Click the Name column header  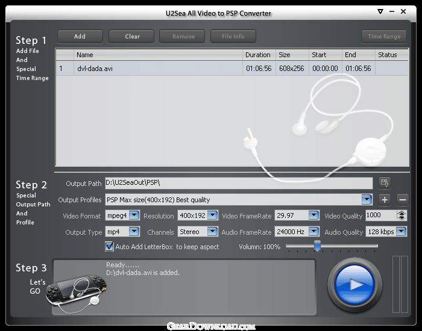point(158,55)
